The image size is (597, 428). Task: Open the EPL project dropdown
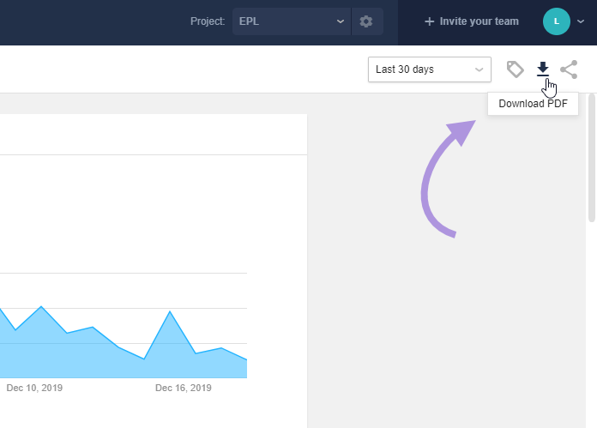292,21
